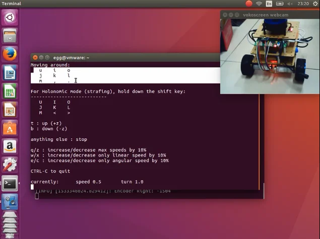320x239 pixels.
Task: Maximize the vokoscreen webcam window
Action: (x=237, y=15)
